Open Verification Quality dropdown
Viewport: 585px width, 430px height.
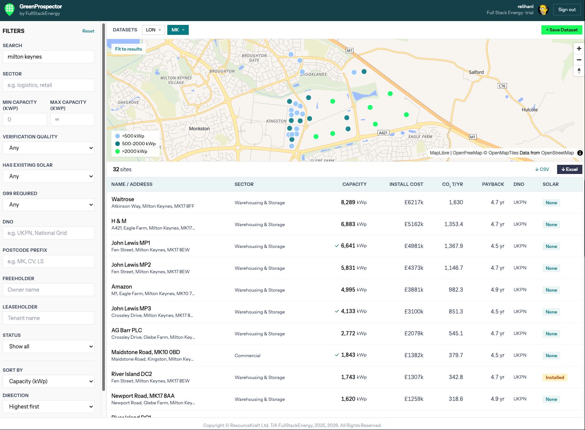point(49,148)
